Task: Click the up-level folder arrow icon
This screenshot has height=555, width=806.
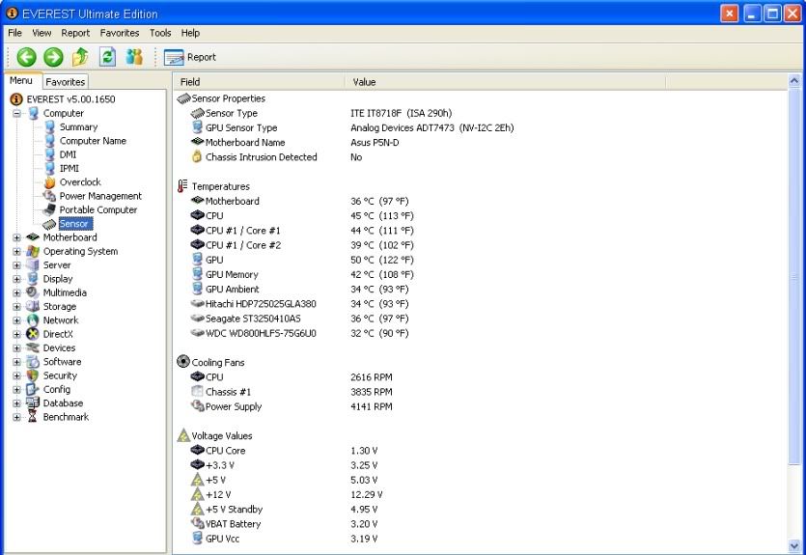Action: [x=80, y=57]
